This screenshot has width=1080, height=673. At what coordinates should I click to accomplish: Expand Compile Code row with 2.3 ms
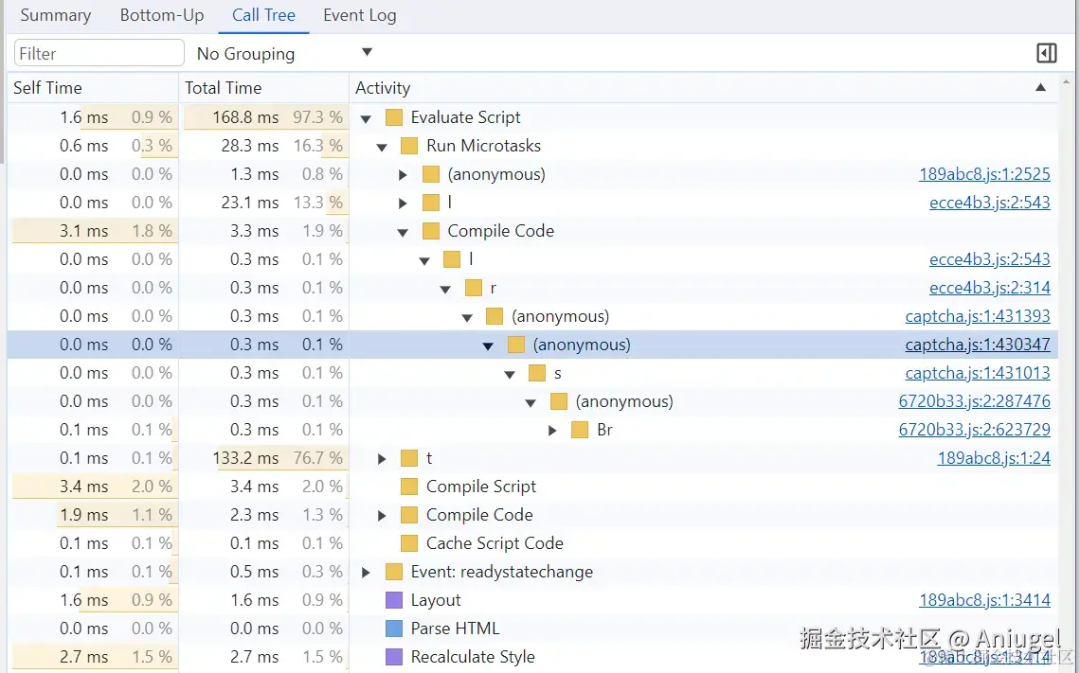click(382, 516)
